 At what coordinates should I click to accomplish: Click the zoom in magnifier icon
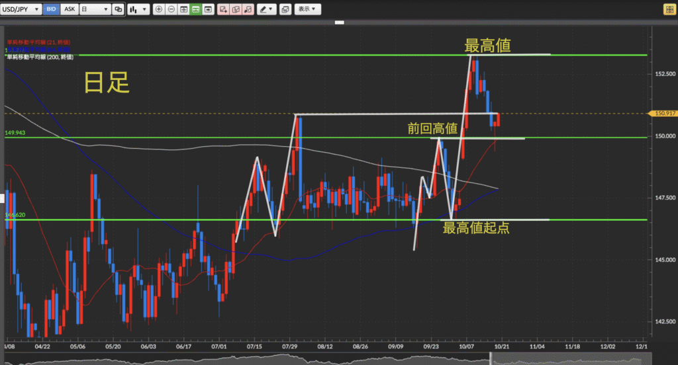point(158,10)
